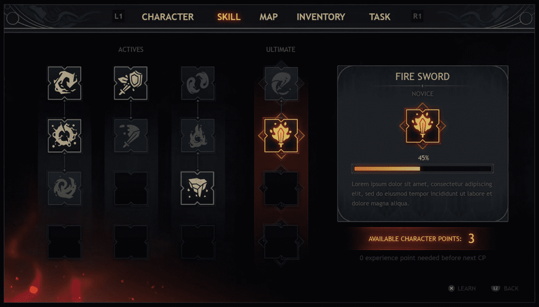Click the 45% skill progress bar
Image resolution: width=539 pixels, height=307 pixels.
point(423,169)
